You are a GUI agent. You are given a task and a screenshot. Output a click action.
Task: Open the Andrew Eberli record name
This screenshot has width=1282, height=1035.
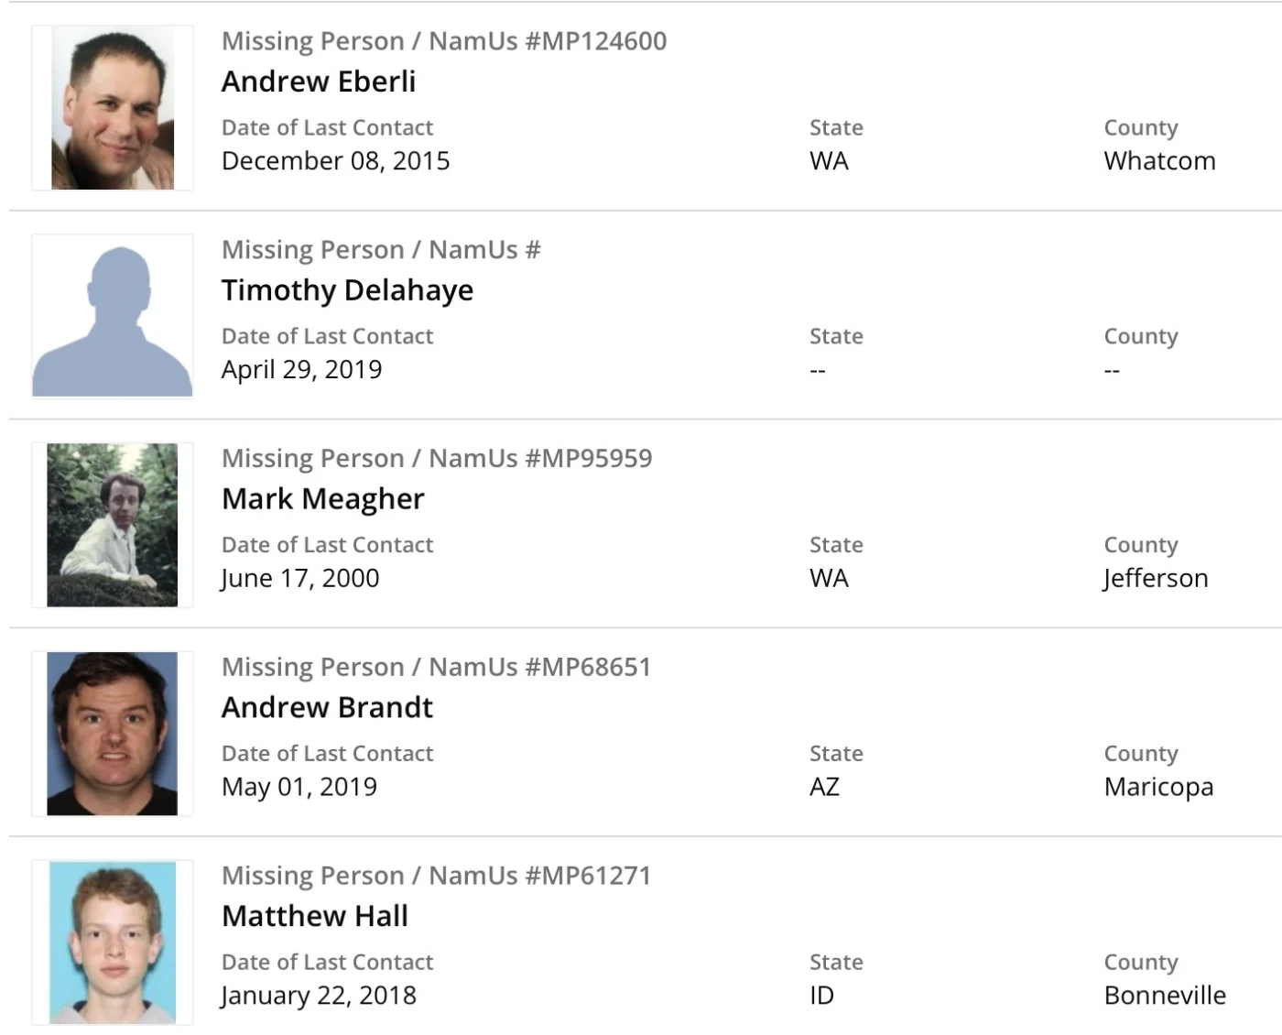pos(319,82)
